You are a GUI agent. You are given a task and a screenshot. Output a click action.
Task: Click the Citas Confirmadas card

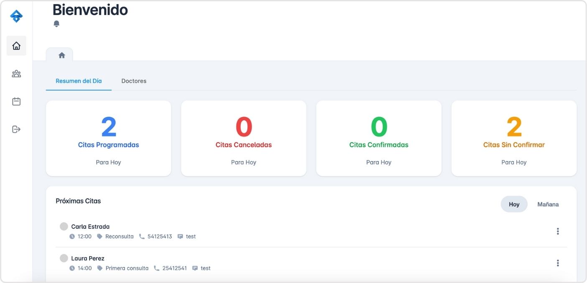(379, 138)
